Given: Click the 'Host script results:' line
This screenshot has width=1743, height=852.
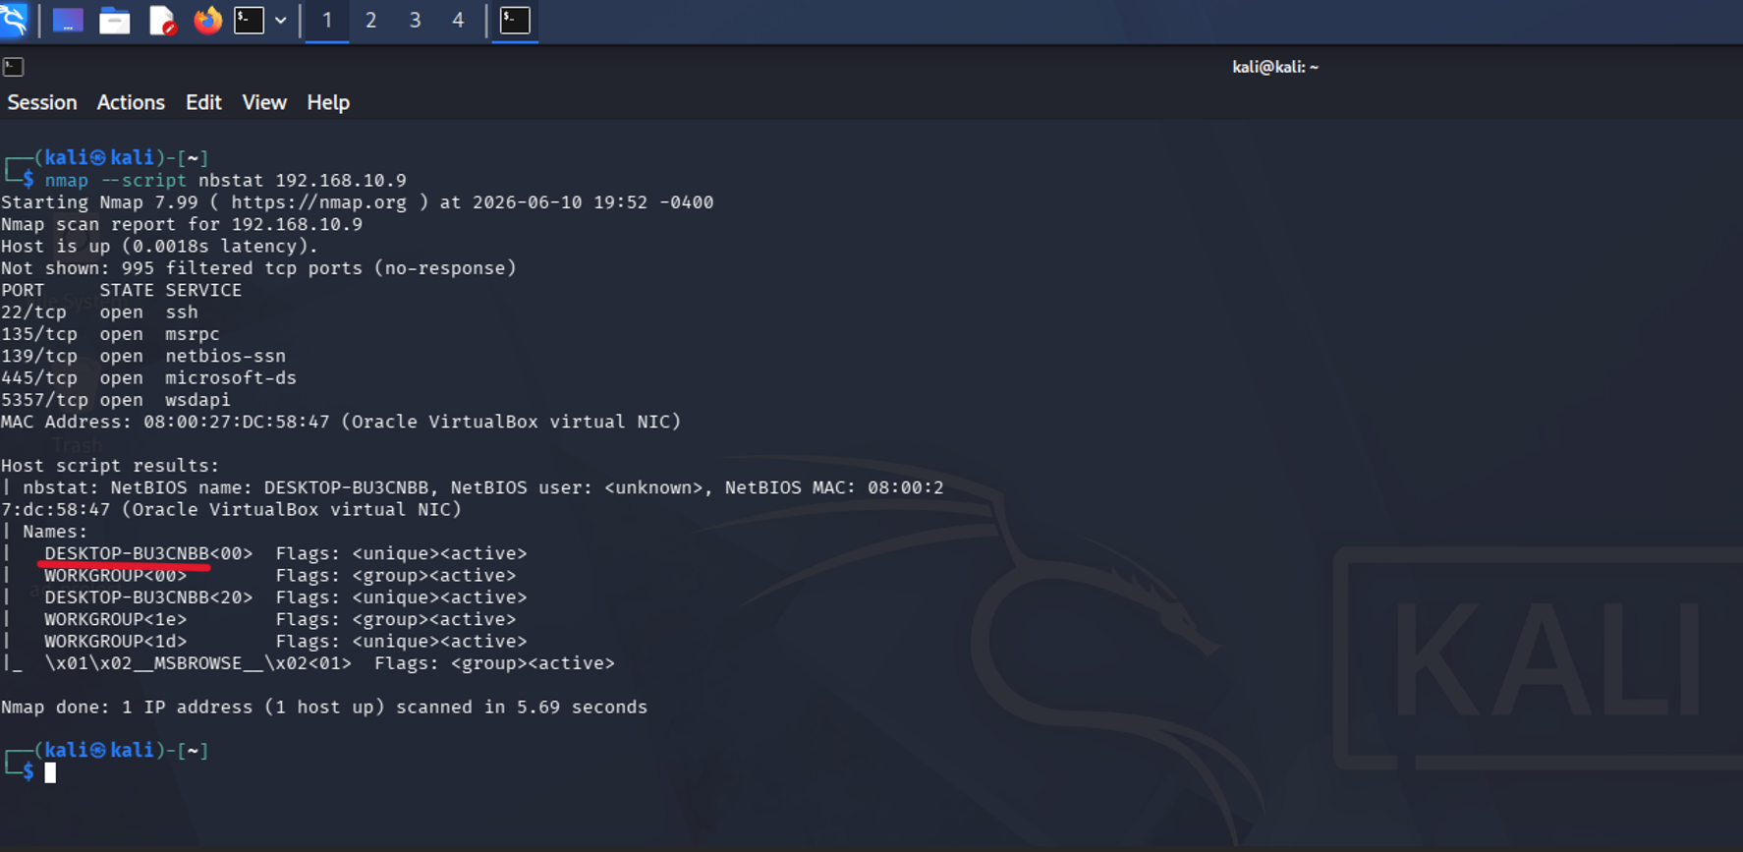Looking at the screenshot, I should click(x=110, y=466).
